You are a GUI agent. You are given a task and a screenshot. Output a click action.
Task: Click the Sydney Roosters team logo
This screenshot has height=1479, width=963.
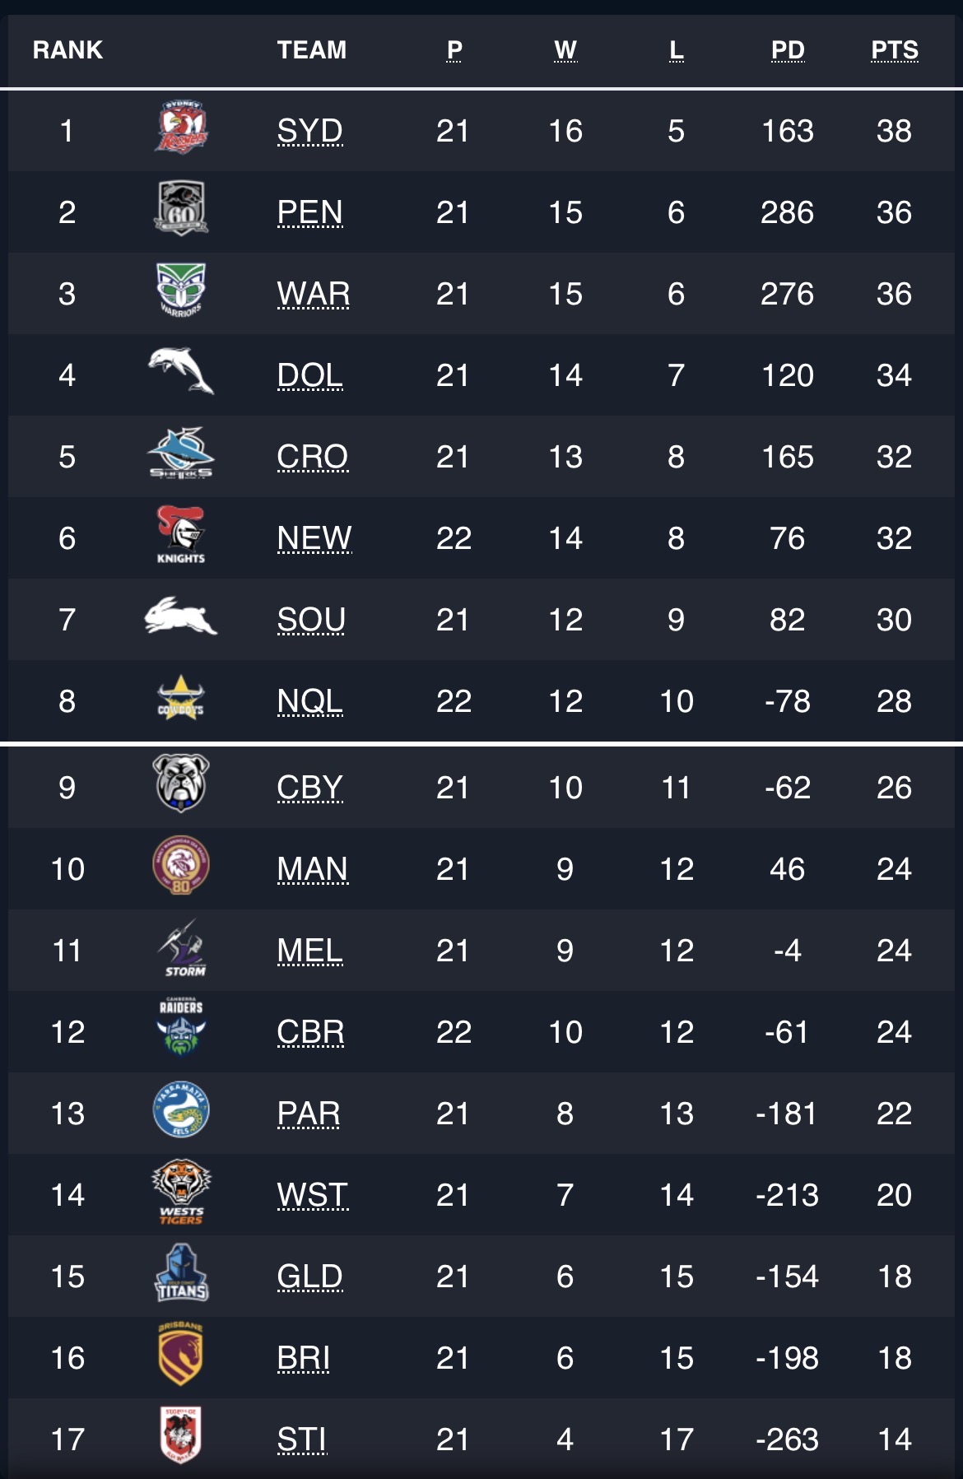tap(181, 128)
